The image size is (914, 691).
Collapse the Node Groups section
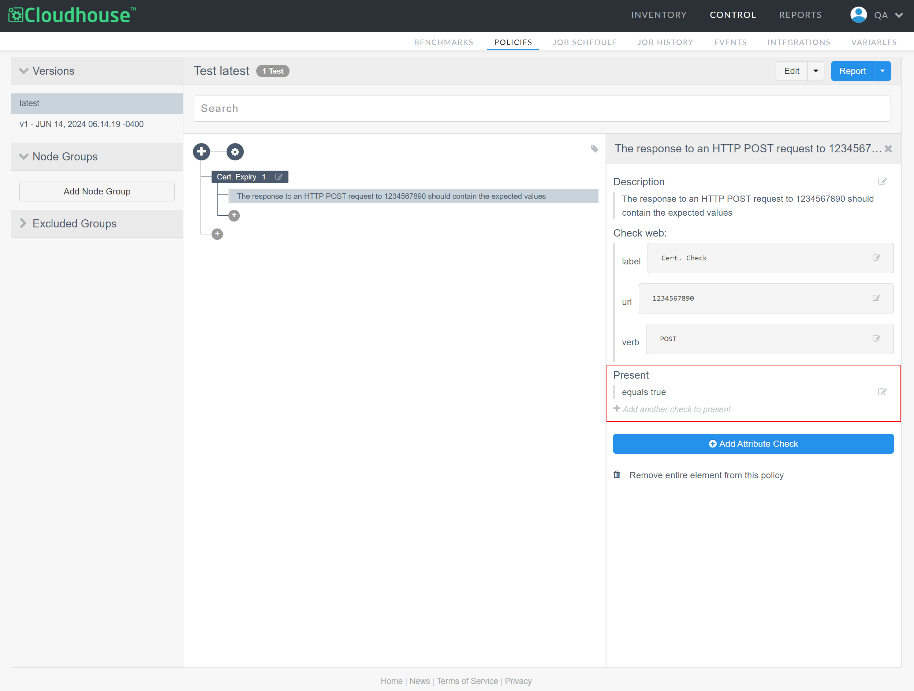click(23, 157)
